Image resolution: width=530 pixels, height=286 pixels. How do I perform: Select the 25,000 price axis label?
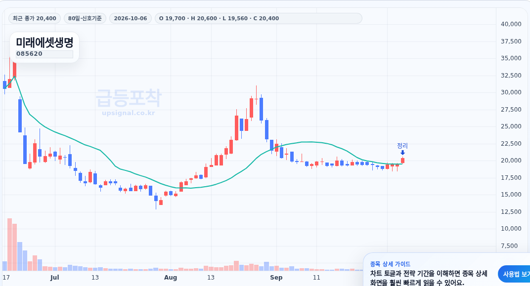pos(511,126)
